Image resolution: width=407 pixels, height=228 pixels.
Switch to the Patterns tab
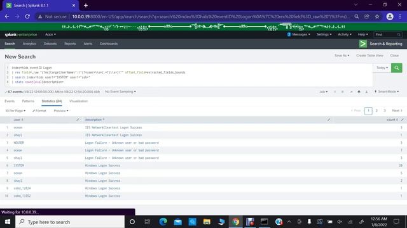point(28,101)
